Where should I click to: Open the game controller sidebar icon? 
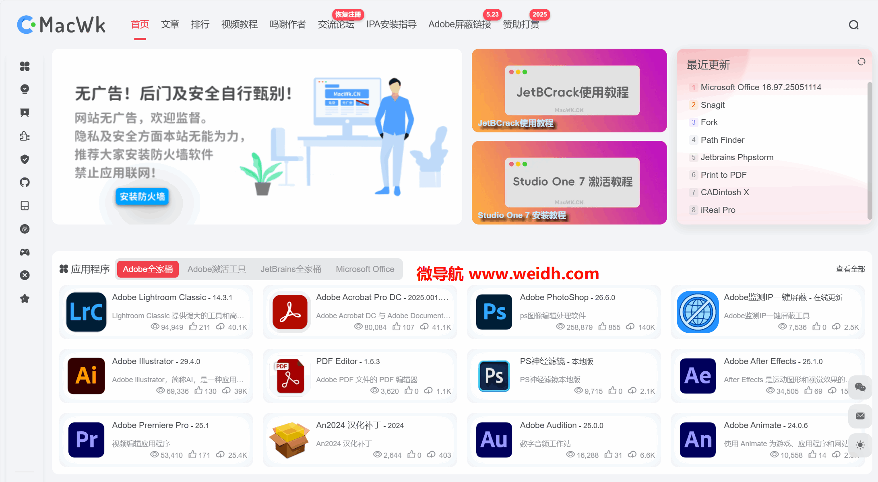(x=25, y=252)
